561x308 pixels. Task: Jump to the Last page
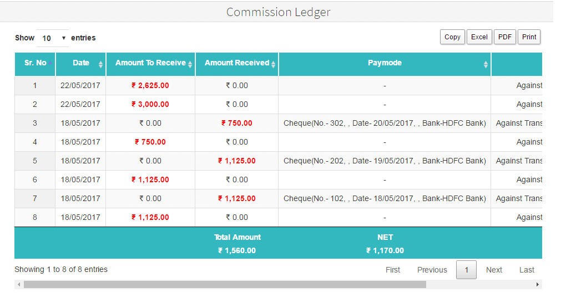pos(527,270)
